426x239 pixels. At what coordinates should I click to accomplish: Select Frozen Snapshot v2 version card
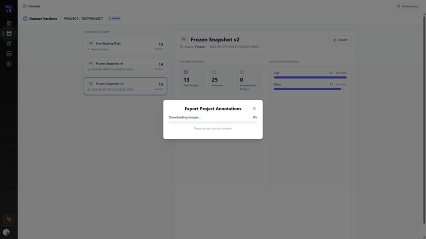(x=125, y=86)
